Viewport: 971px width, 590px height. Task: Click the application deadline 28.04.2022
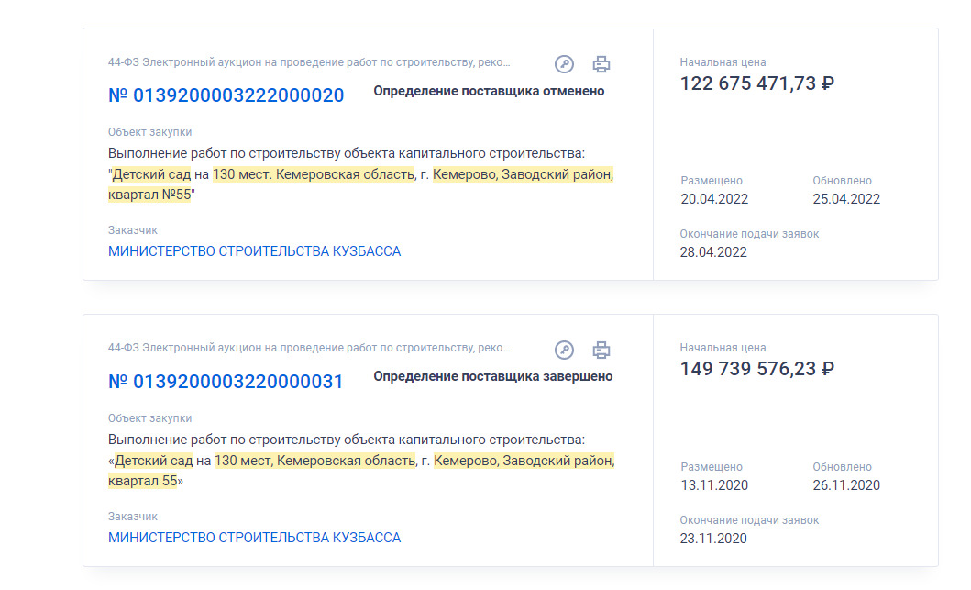click(x=713, y=252)
